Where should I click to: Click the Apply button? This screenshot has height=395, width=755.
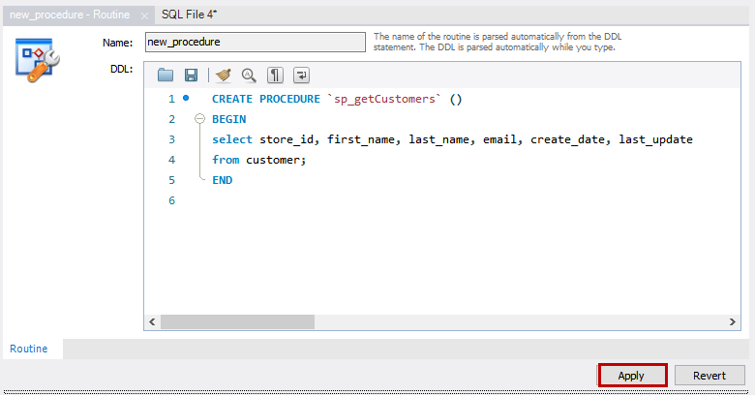(x=631, y=376)
